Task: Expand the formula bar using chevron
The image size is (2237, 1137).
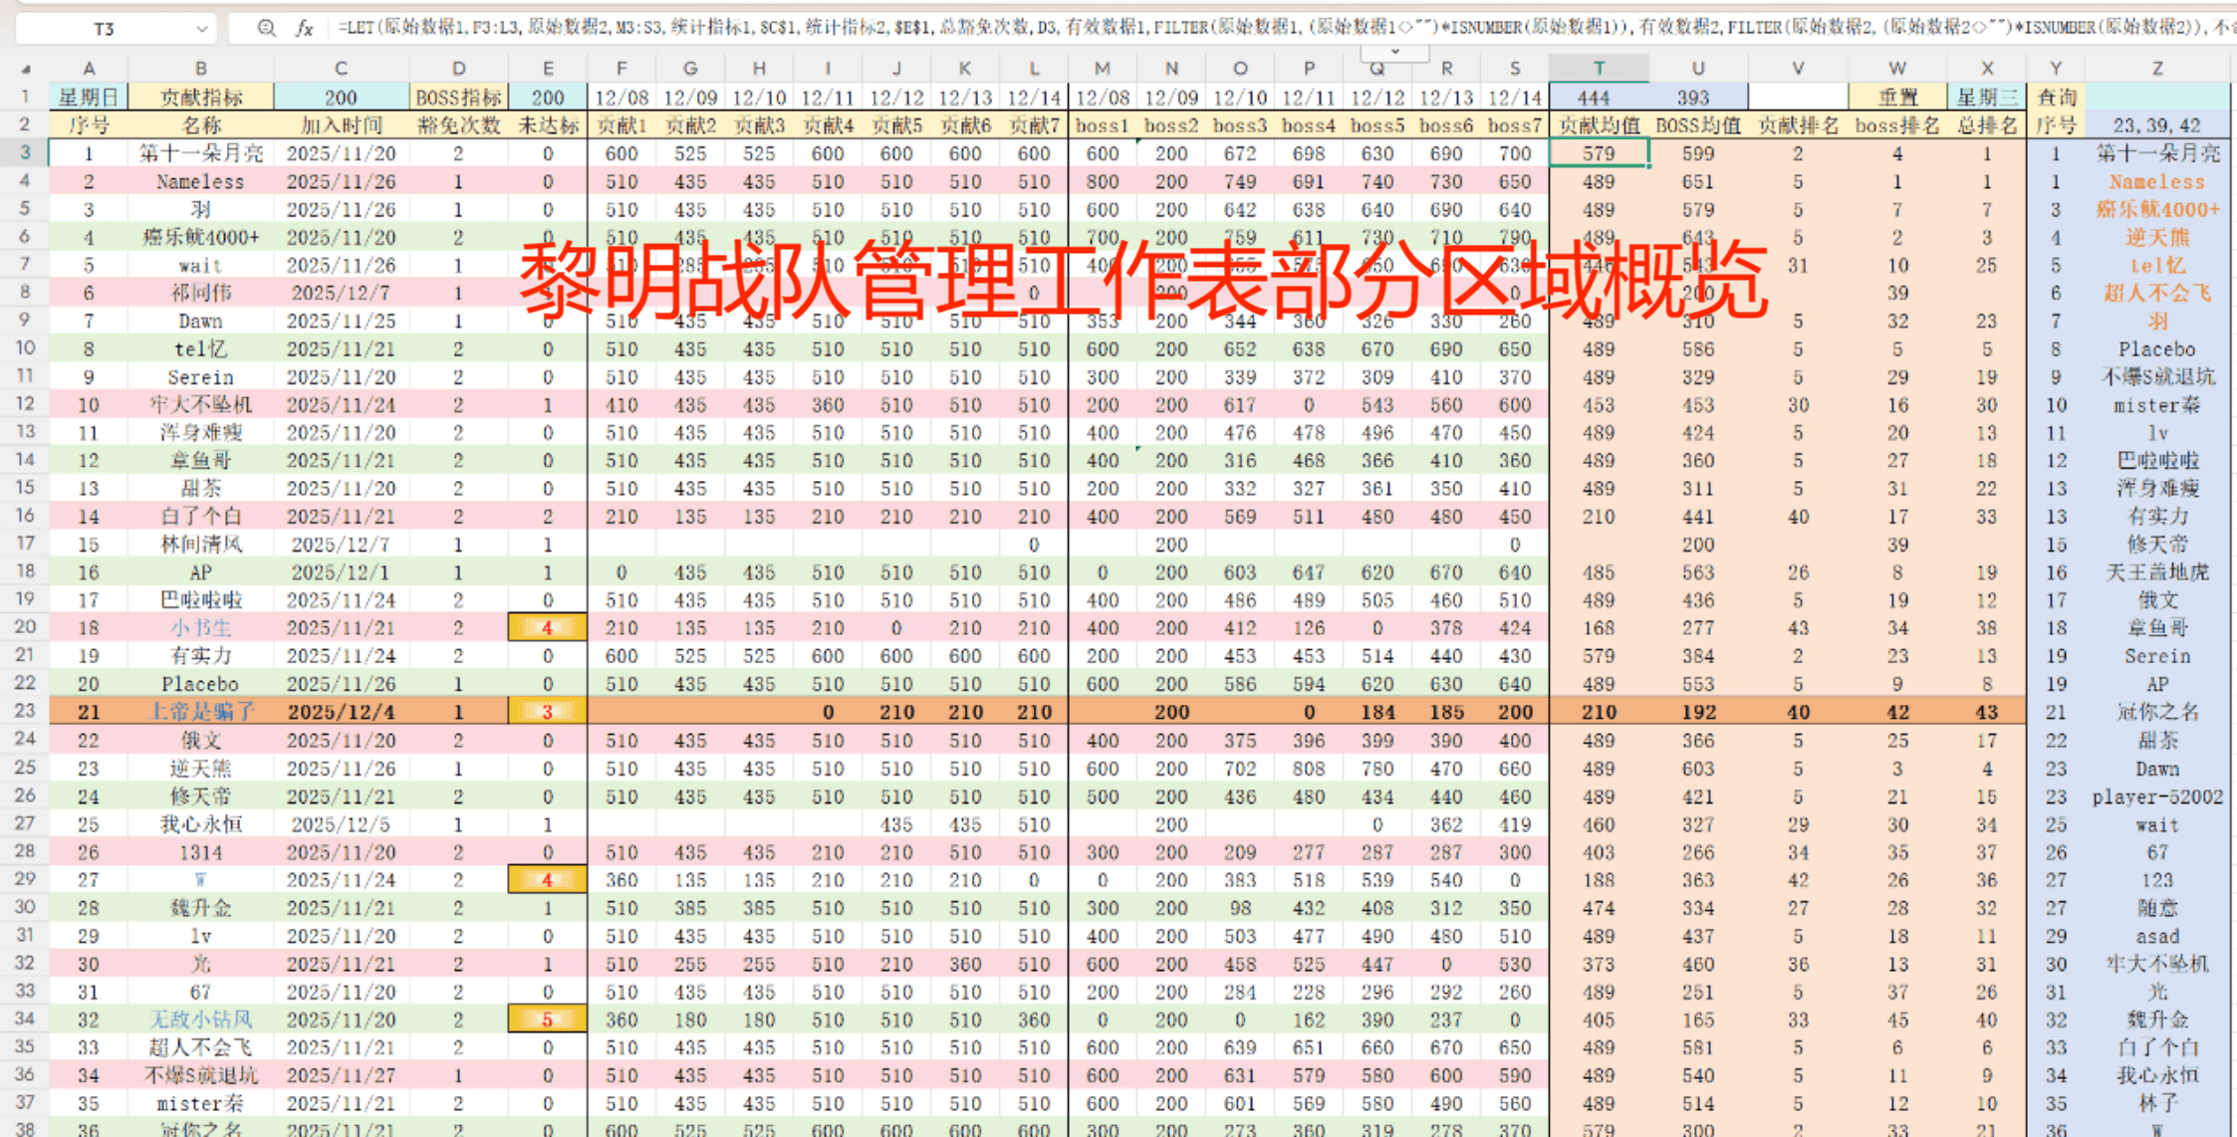Action: click(x=1394, y=51)
